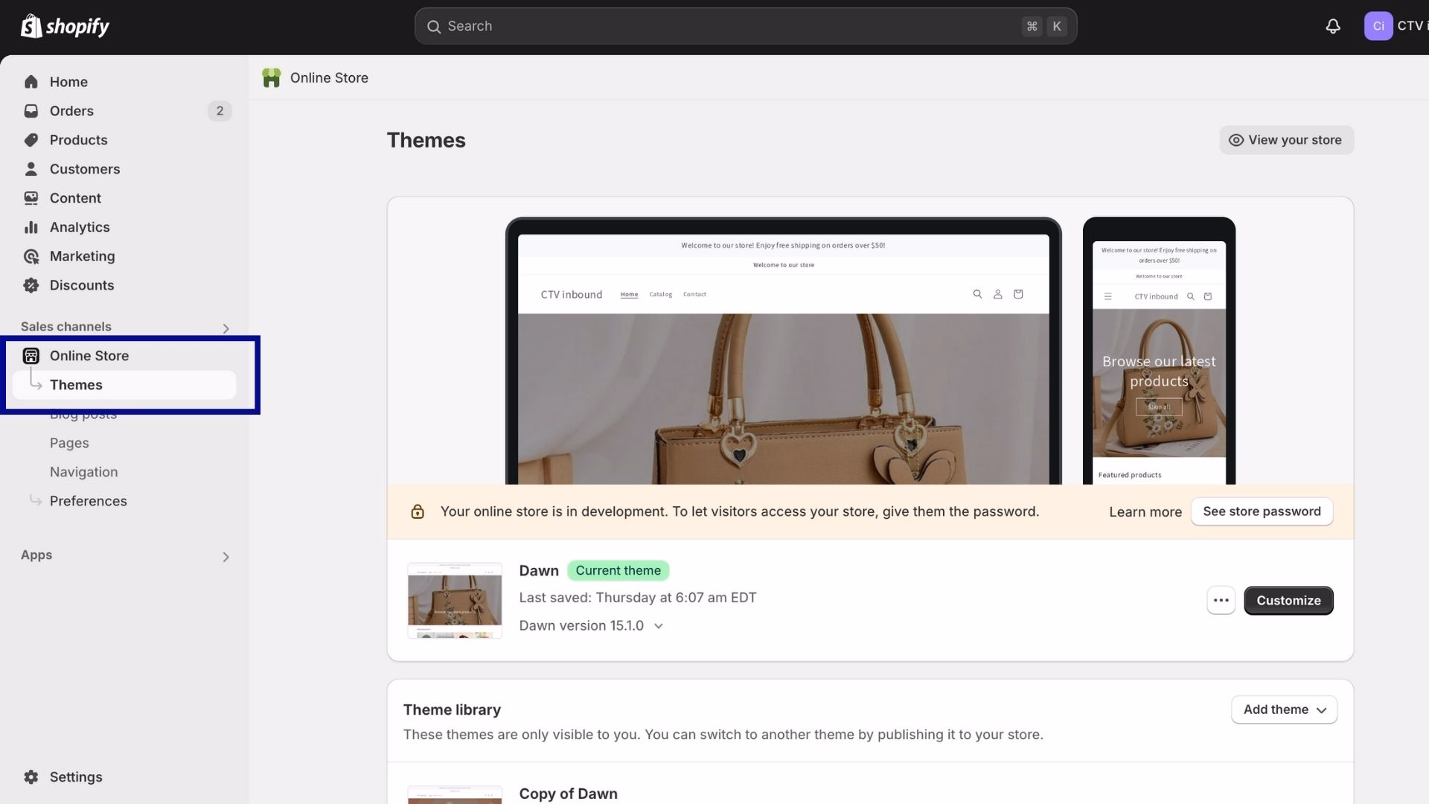Click the Copy of Dawn theme name
Screen dimensions: 1429x804
pyautogui.click(x=568, y=794)
